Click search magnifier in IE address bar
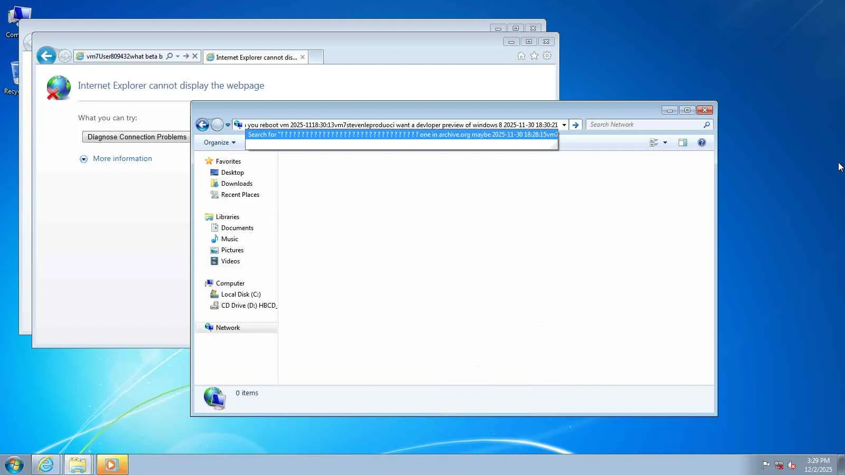This screenshot has height=475, width=845. tap(170, 56)
